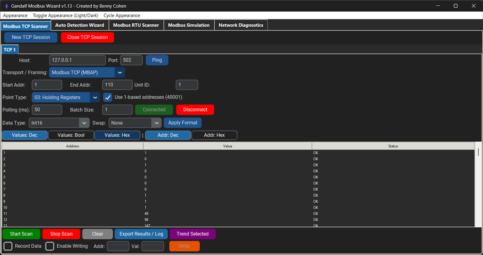Image resolution: width=483 pixels, height=255 pixels.
Task: Select the table row for address 1
Action: [238, 153]
